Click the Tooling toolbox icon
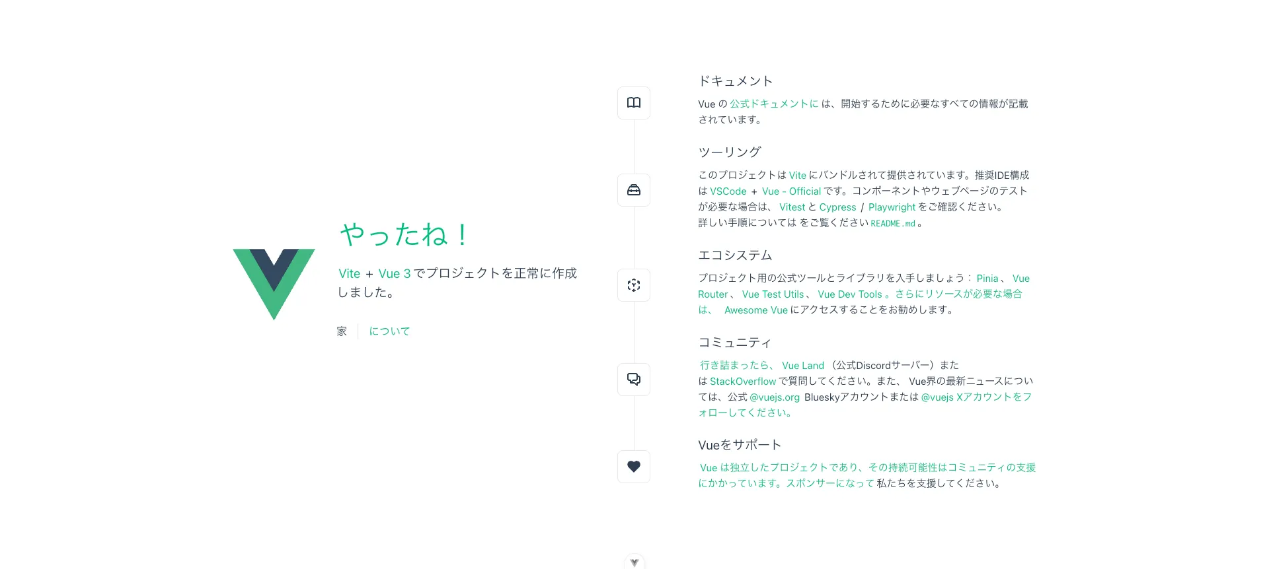Screen dimensions: 1269x569 coord(633,190)
